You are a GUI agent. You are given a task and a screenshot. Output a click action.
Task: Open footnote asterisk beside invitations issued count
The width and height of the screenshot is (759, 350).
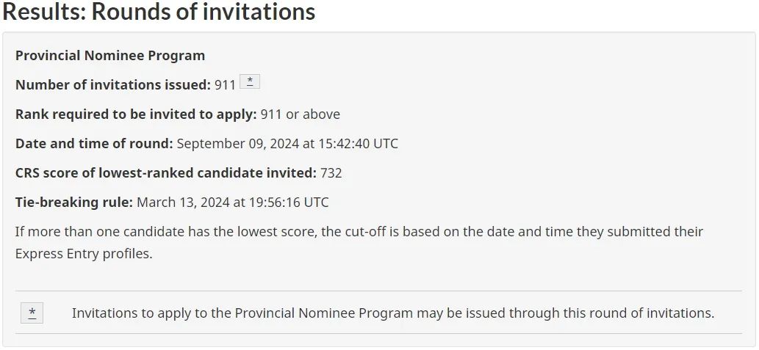coord(250,81)
